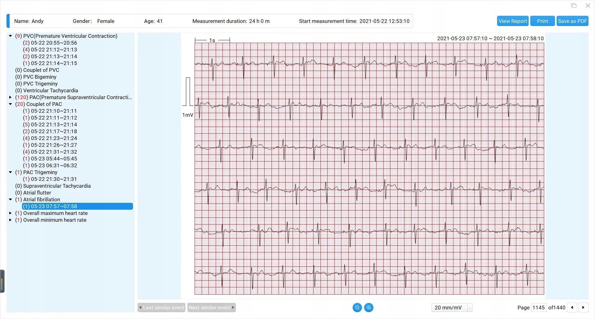The image size is (595, 319).
Task: Open the View Report button
Action: [513, 21]
